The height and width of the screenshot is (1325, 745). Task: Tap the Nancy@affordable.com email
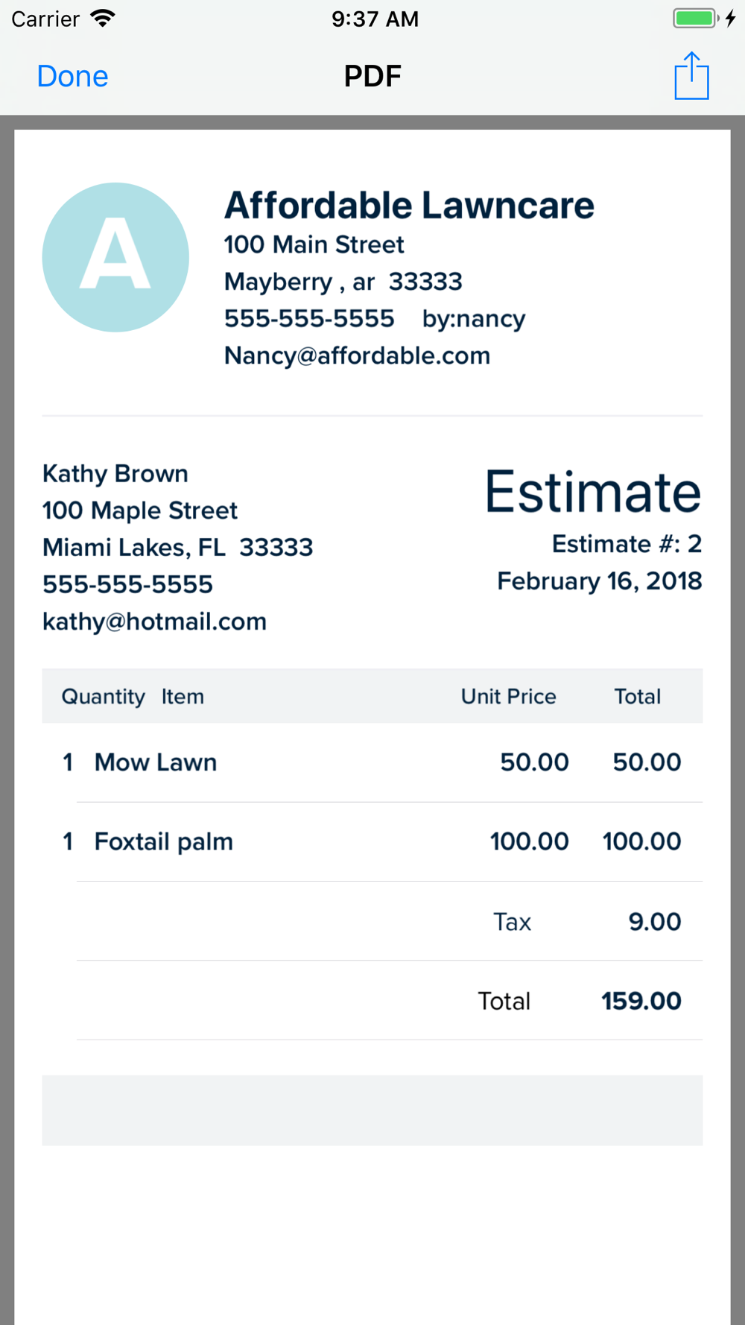pos(357,355)
